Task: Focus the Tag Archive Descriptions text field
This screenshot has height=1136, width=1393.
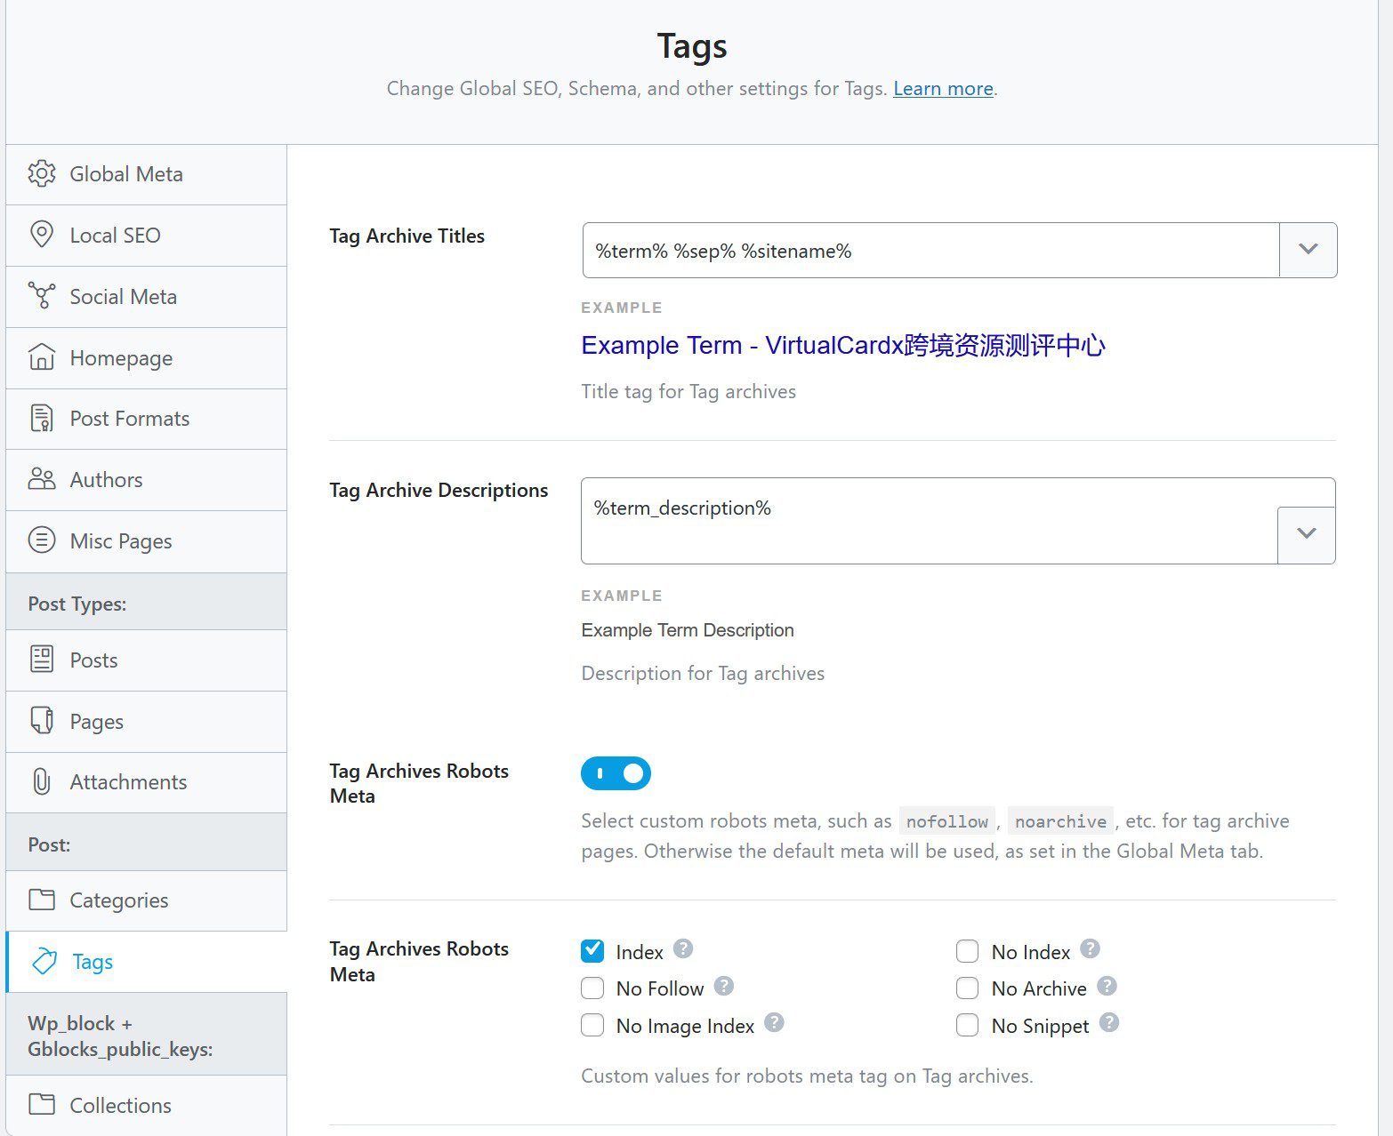Action: 929,521
